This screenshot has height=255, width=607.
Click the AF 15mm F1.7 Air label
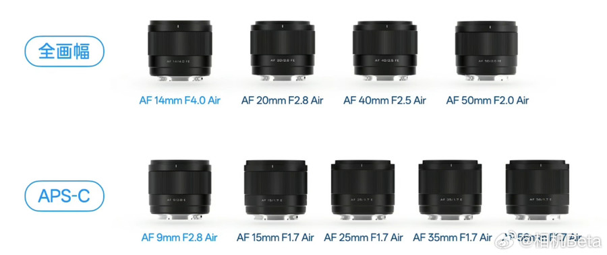(275, 237)
